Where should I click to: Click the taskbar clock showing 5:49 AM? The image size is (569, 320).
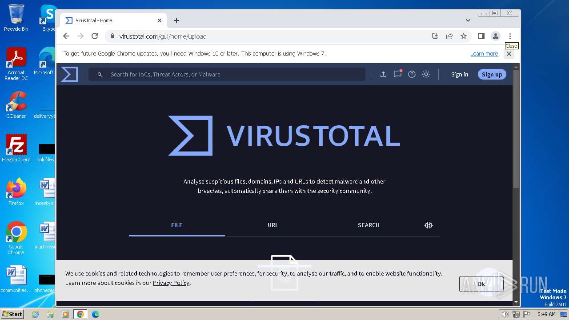point(546,314)
